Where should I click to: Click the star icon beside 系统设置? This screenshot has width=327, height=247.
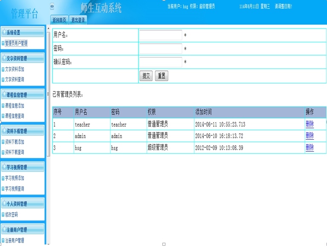[4, 32]
